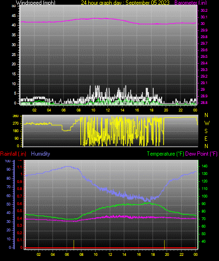Click the Temperature (°F) legend label
The width and height of the screenshot is (219, 261).
pos(165,154)
